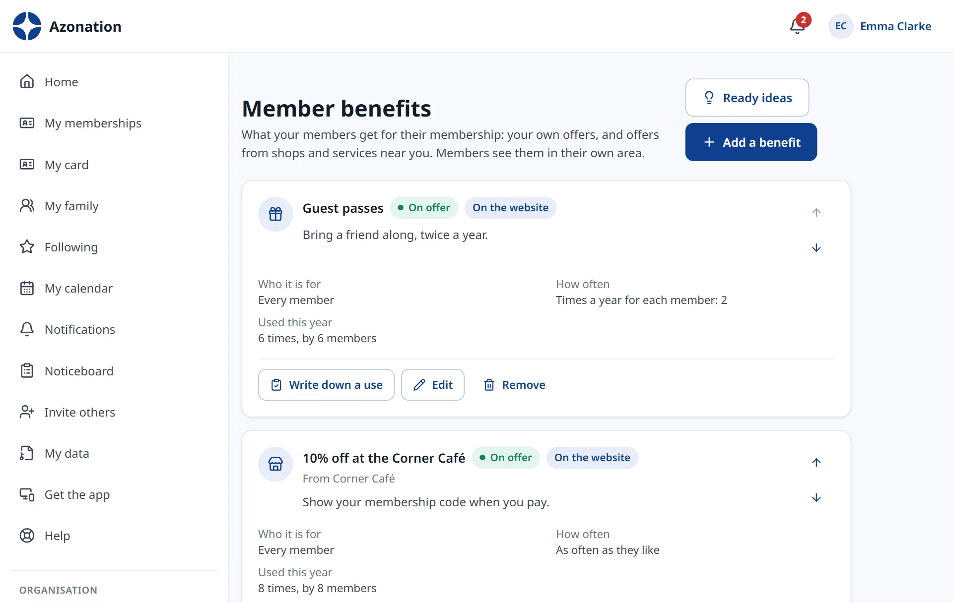Click 'As often as they like' text

[608, 550]
